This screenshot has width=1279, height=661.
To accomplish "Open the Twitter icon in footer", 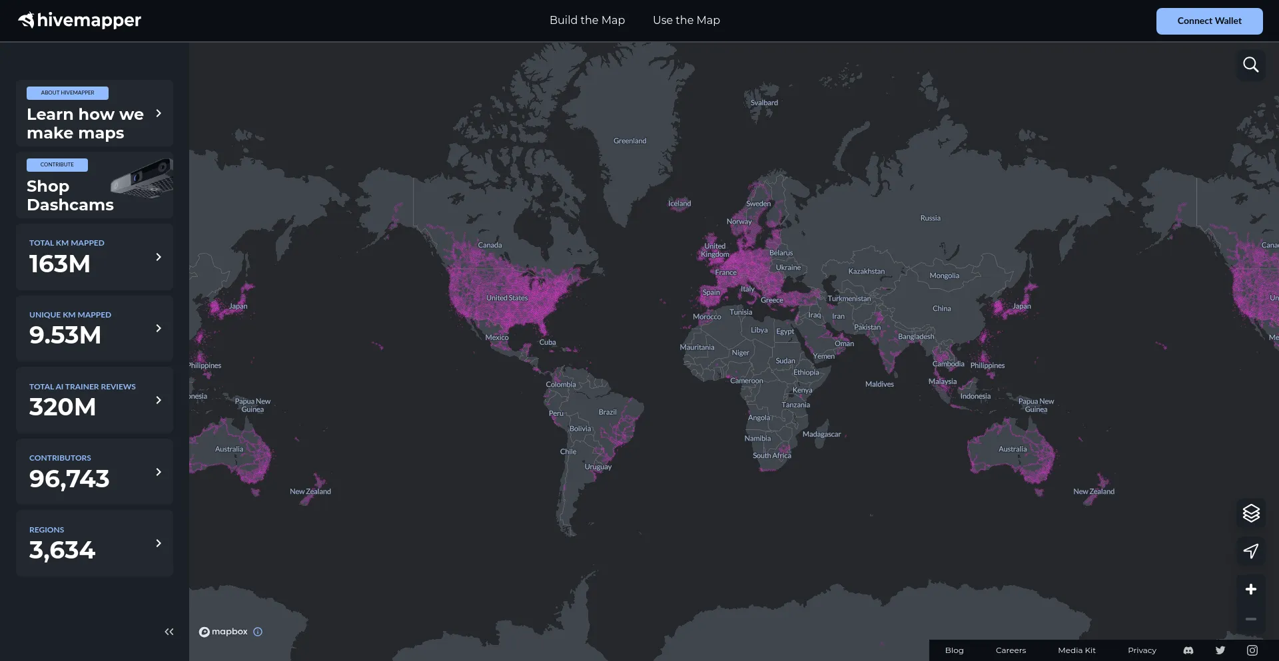I will point(1220,650).
